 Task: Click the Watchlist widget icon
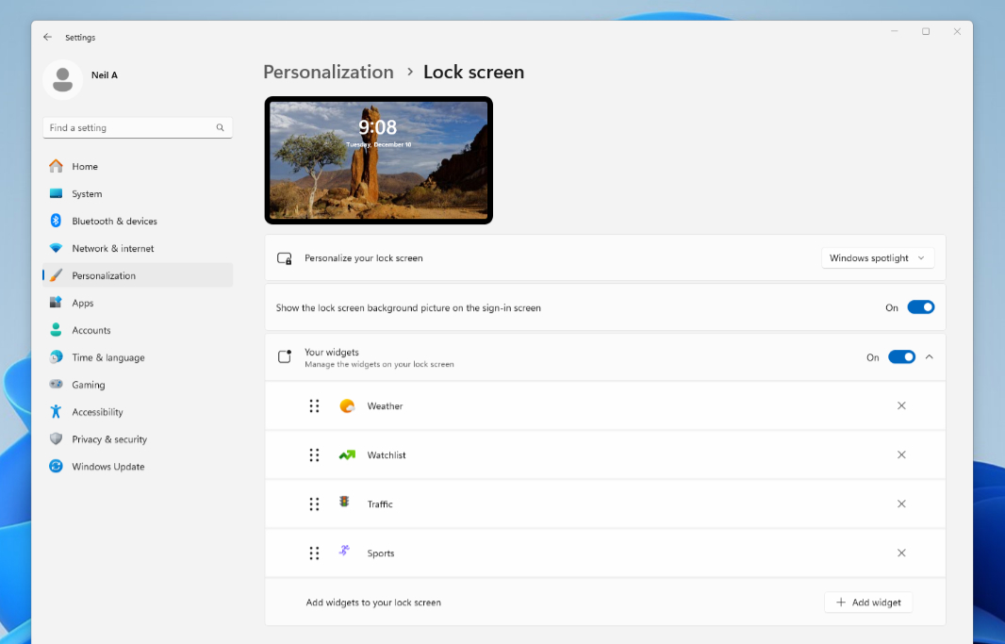pos(347,454)
